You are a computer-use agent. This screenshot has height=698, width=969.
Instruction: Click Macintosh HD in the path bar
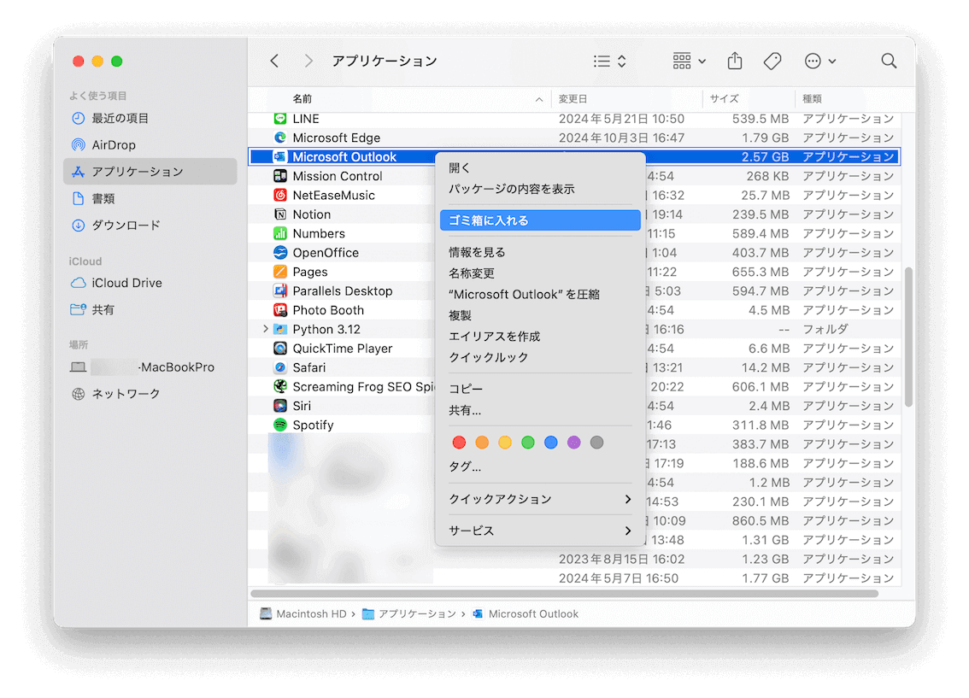pos(303,613)
